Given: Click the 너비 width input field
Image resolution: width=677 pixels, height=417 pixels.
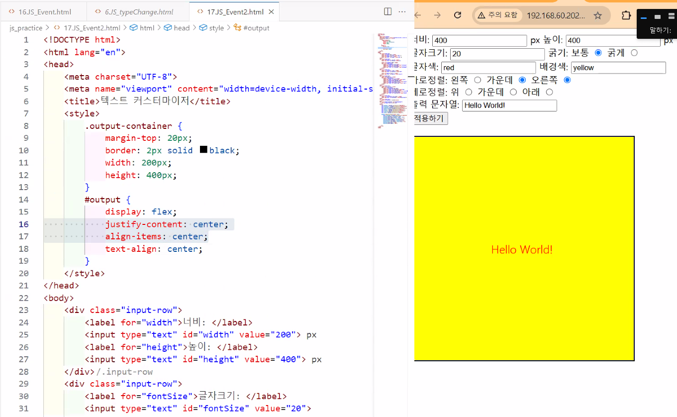Looking at the screenshot, I should [480, 41].
